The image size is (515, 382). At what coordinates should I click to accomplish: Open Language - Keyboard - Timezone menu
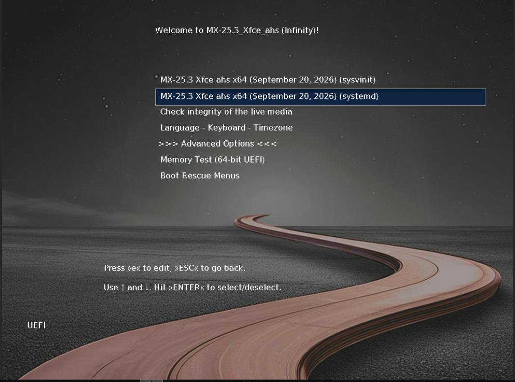[226, 128]
